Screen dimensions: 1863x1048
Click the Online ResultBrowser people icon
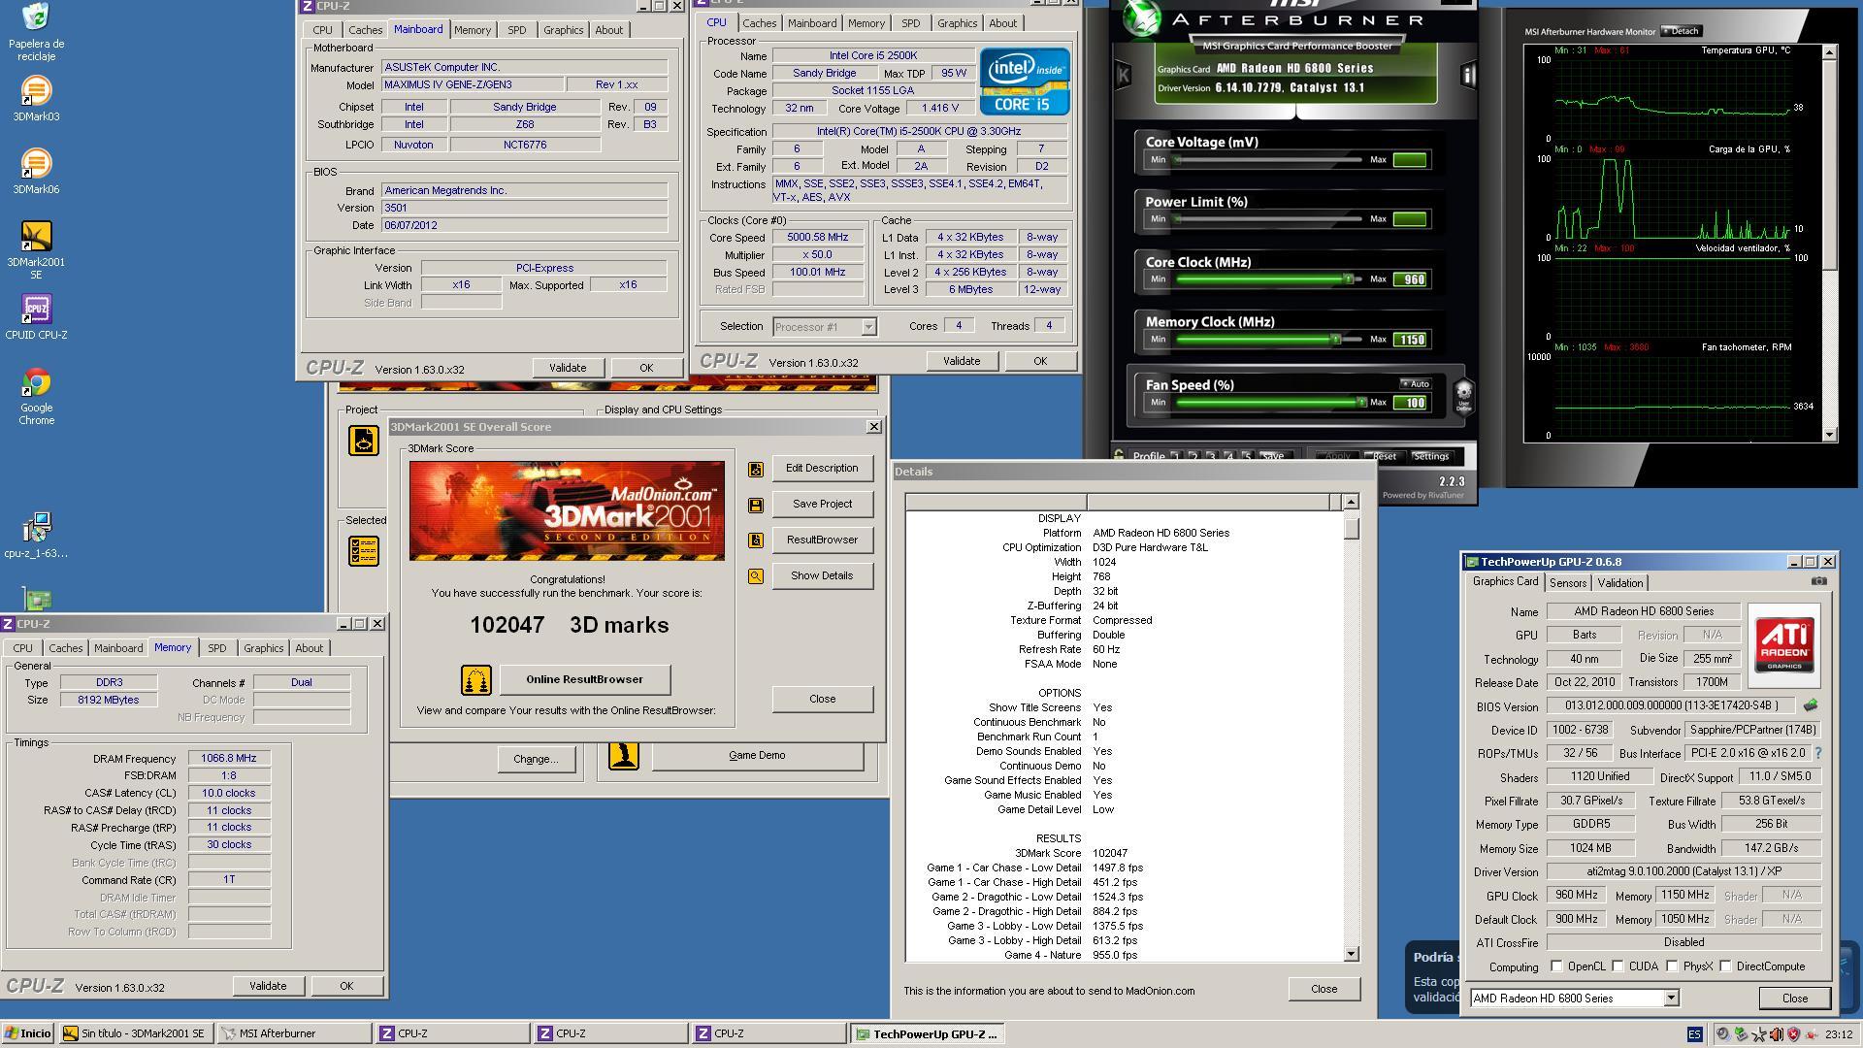[475, 680]
